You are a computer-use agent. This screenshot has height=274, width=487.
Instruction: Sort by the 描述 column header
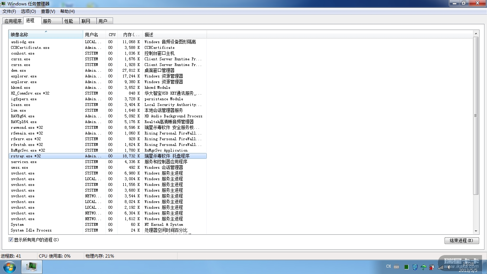tap(175, 35)
